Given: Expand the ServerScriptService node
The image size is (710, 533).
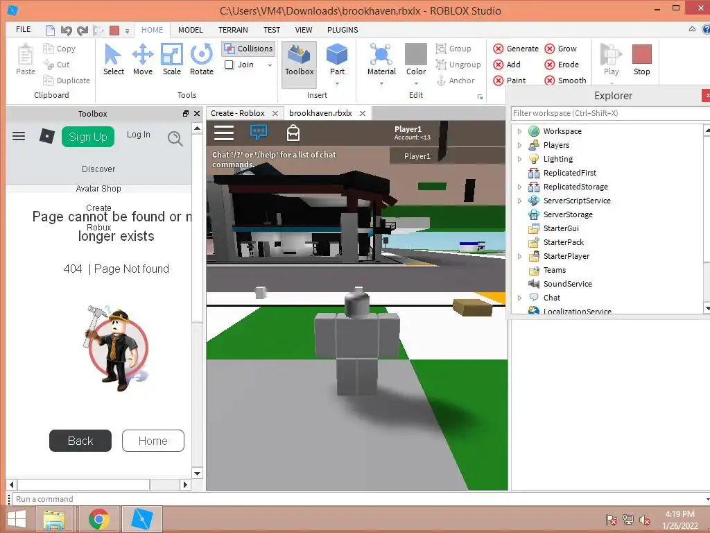Looking at the screenshot, I should point(519,201).
